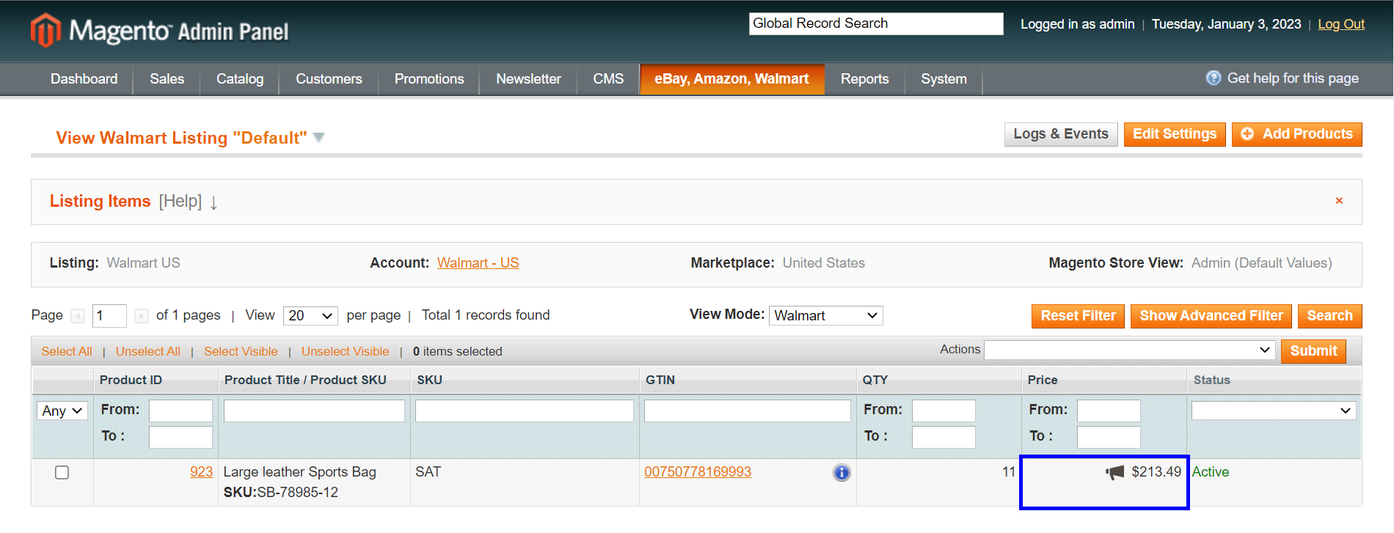Tick the checkbox for product 923
1394x533 pixels.
pos(62,473)
